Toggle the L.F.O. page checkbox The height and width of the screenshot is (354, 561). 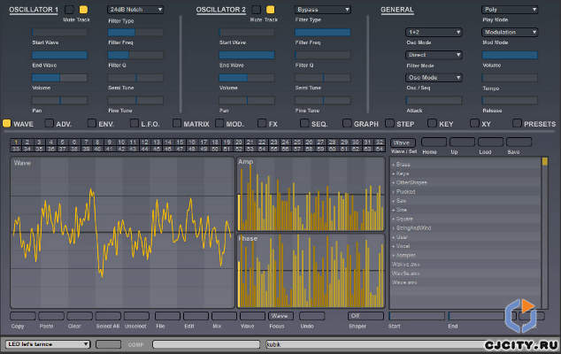[134, 123]
